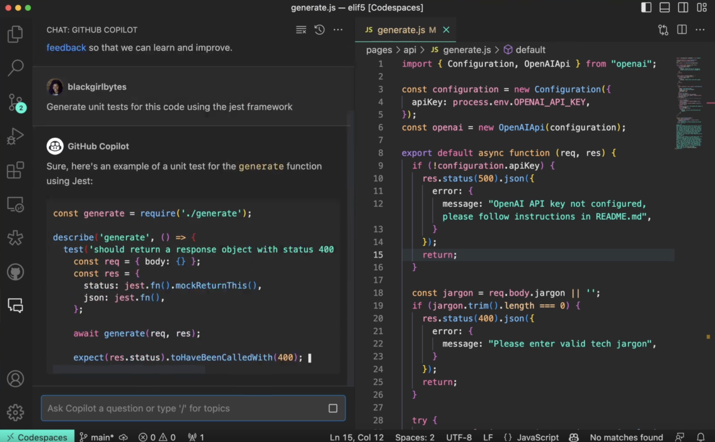Toggle secondary side bar visibility

pos(683,7)
